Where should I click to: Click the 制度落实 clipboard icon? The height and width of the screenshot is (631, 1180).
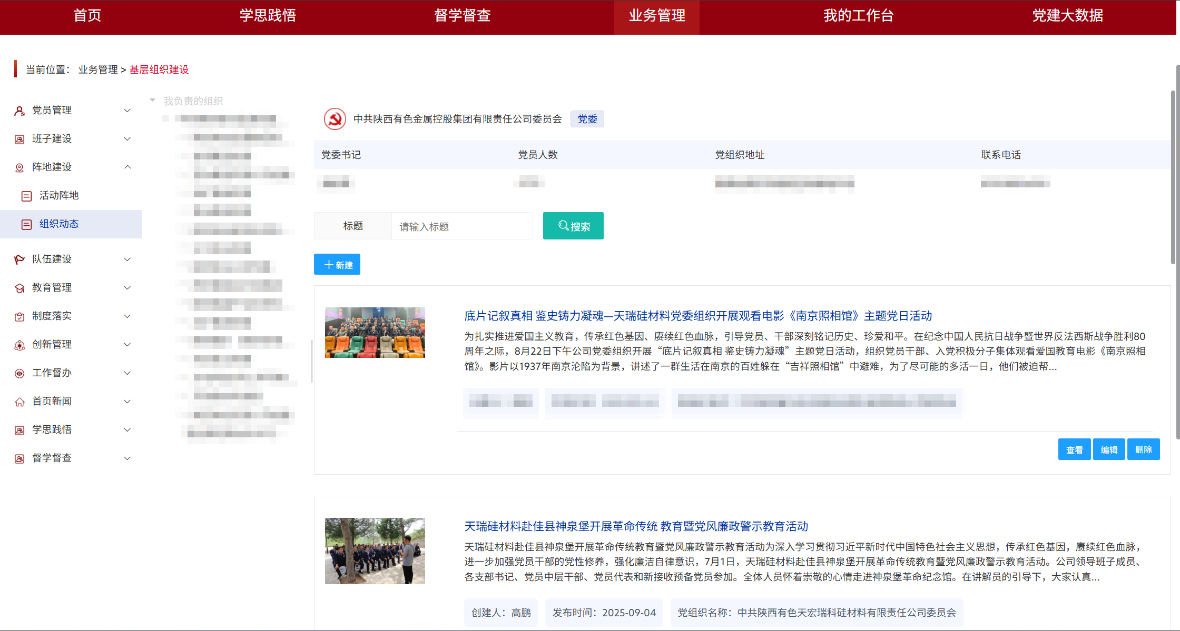coord(19,316)
